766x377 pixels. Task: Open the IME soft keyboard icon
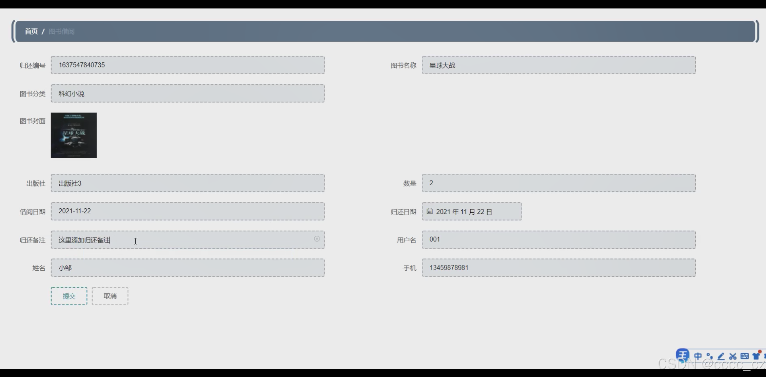pos(745,356)
